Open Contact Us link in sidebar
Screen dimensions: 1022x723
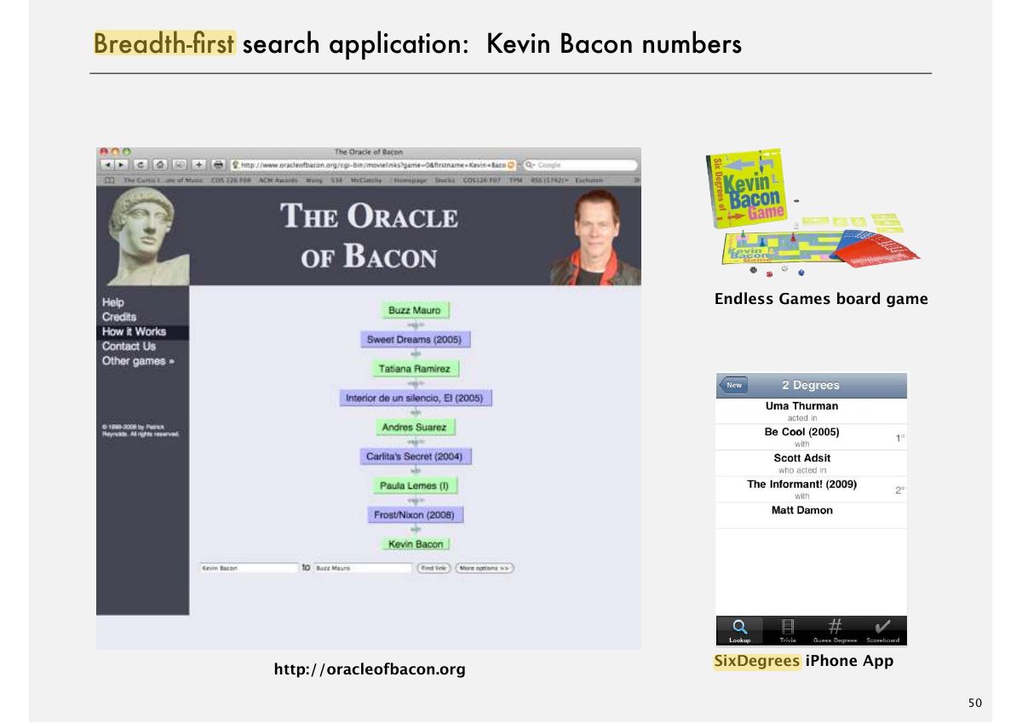click(x=129, y=346)
